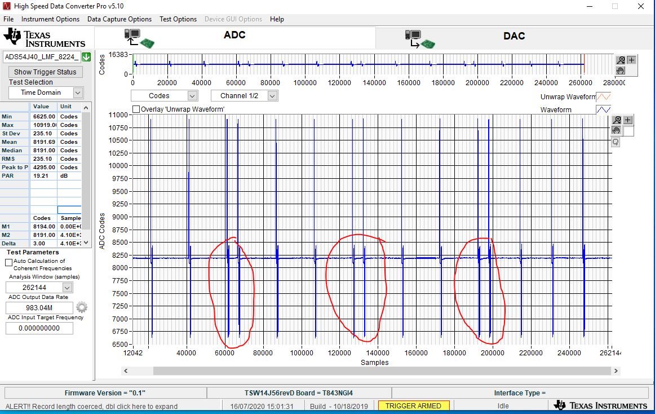Select the Min value 6625.00 cell
This screenshot has height=414, width=655.
pyautogui.click(x=43, y=117)
